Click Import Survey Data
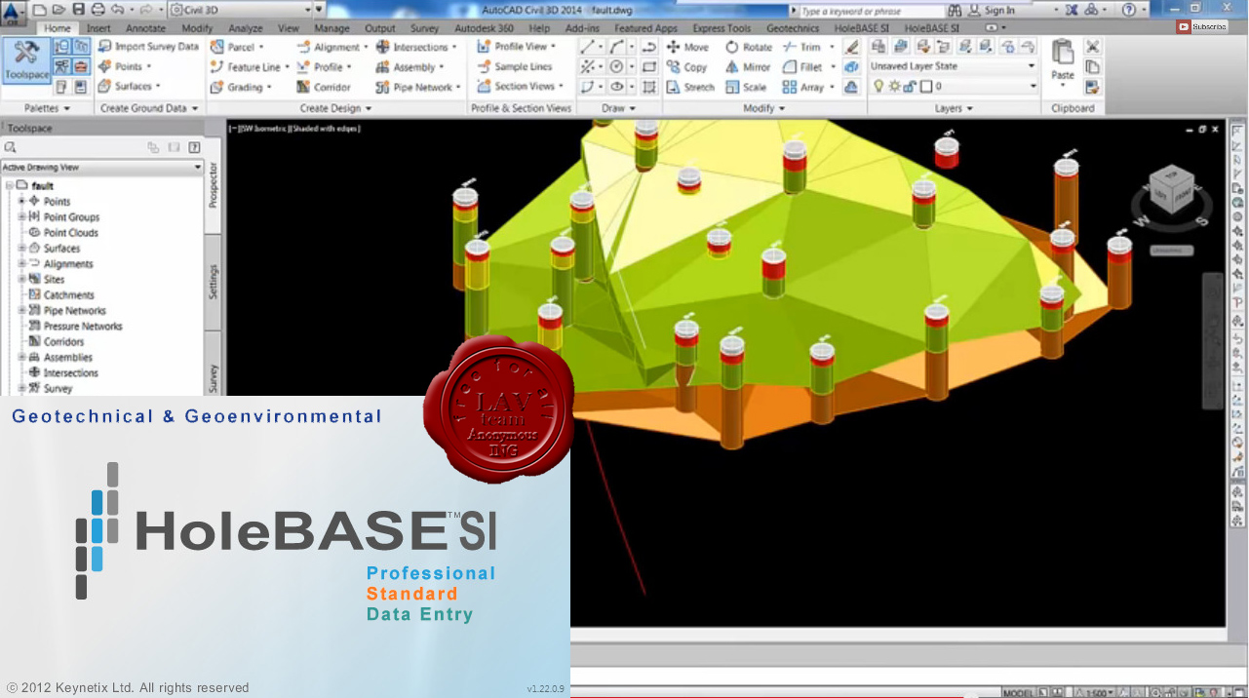This screenshot has width=1249, height=698. point(147,46)
